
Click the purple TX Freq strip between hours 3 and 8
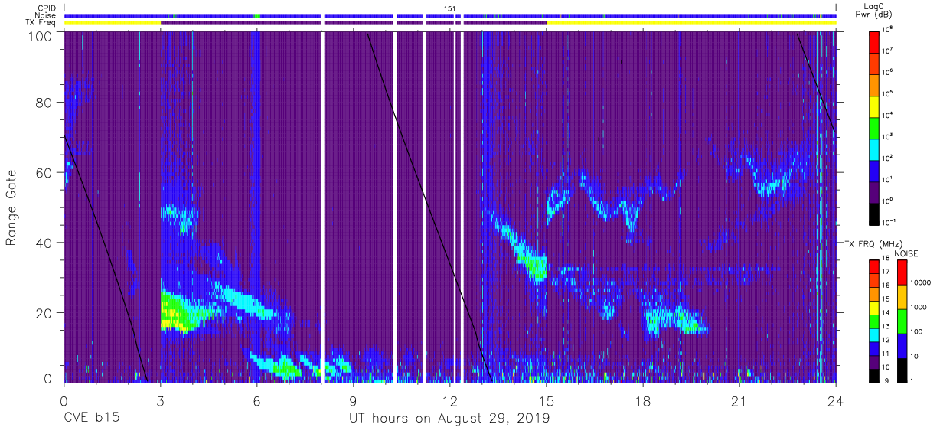coord(240,24)
